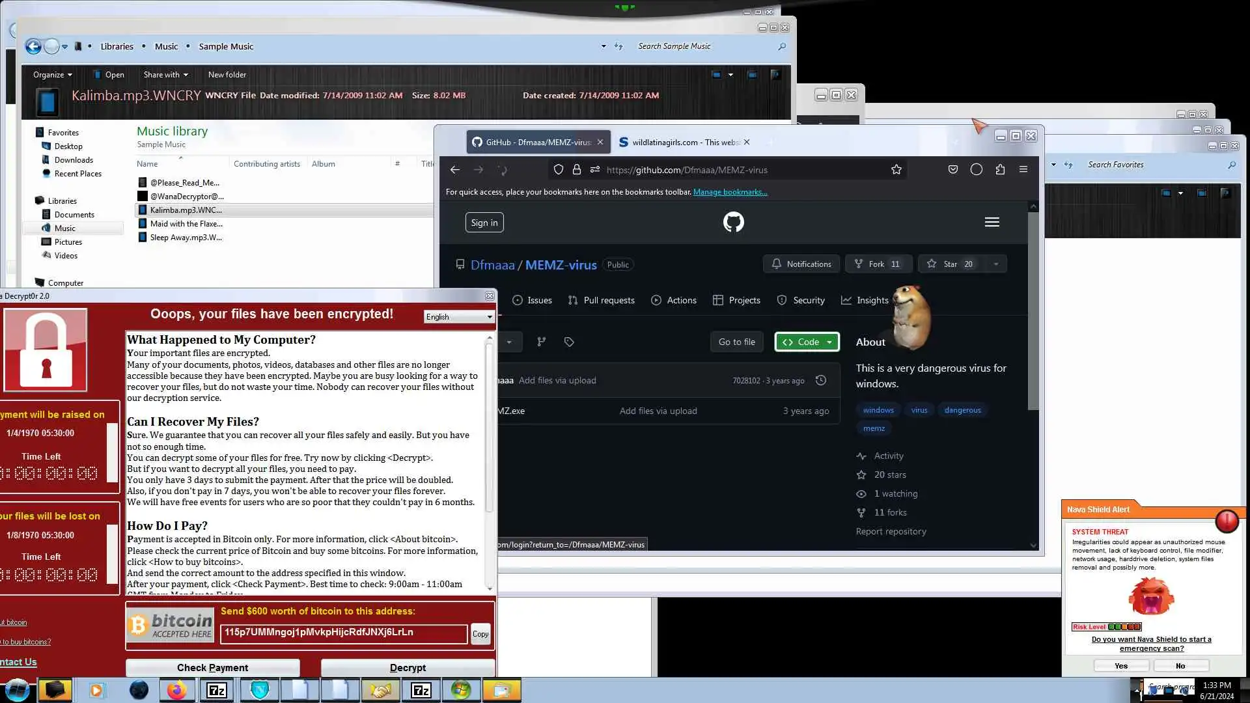The image size is (1250, 703).
Task: Launch Firefox from the taskbar
Action: [176, 690]
